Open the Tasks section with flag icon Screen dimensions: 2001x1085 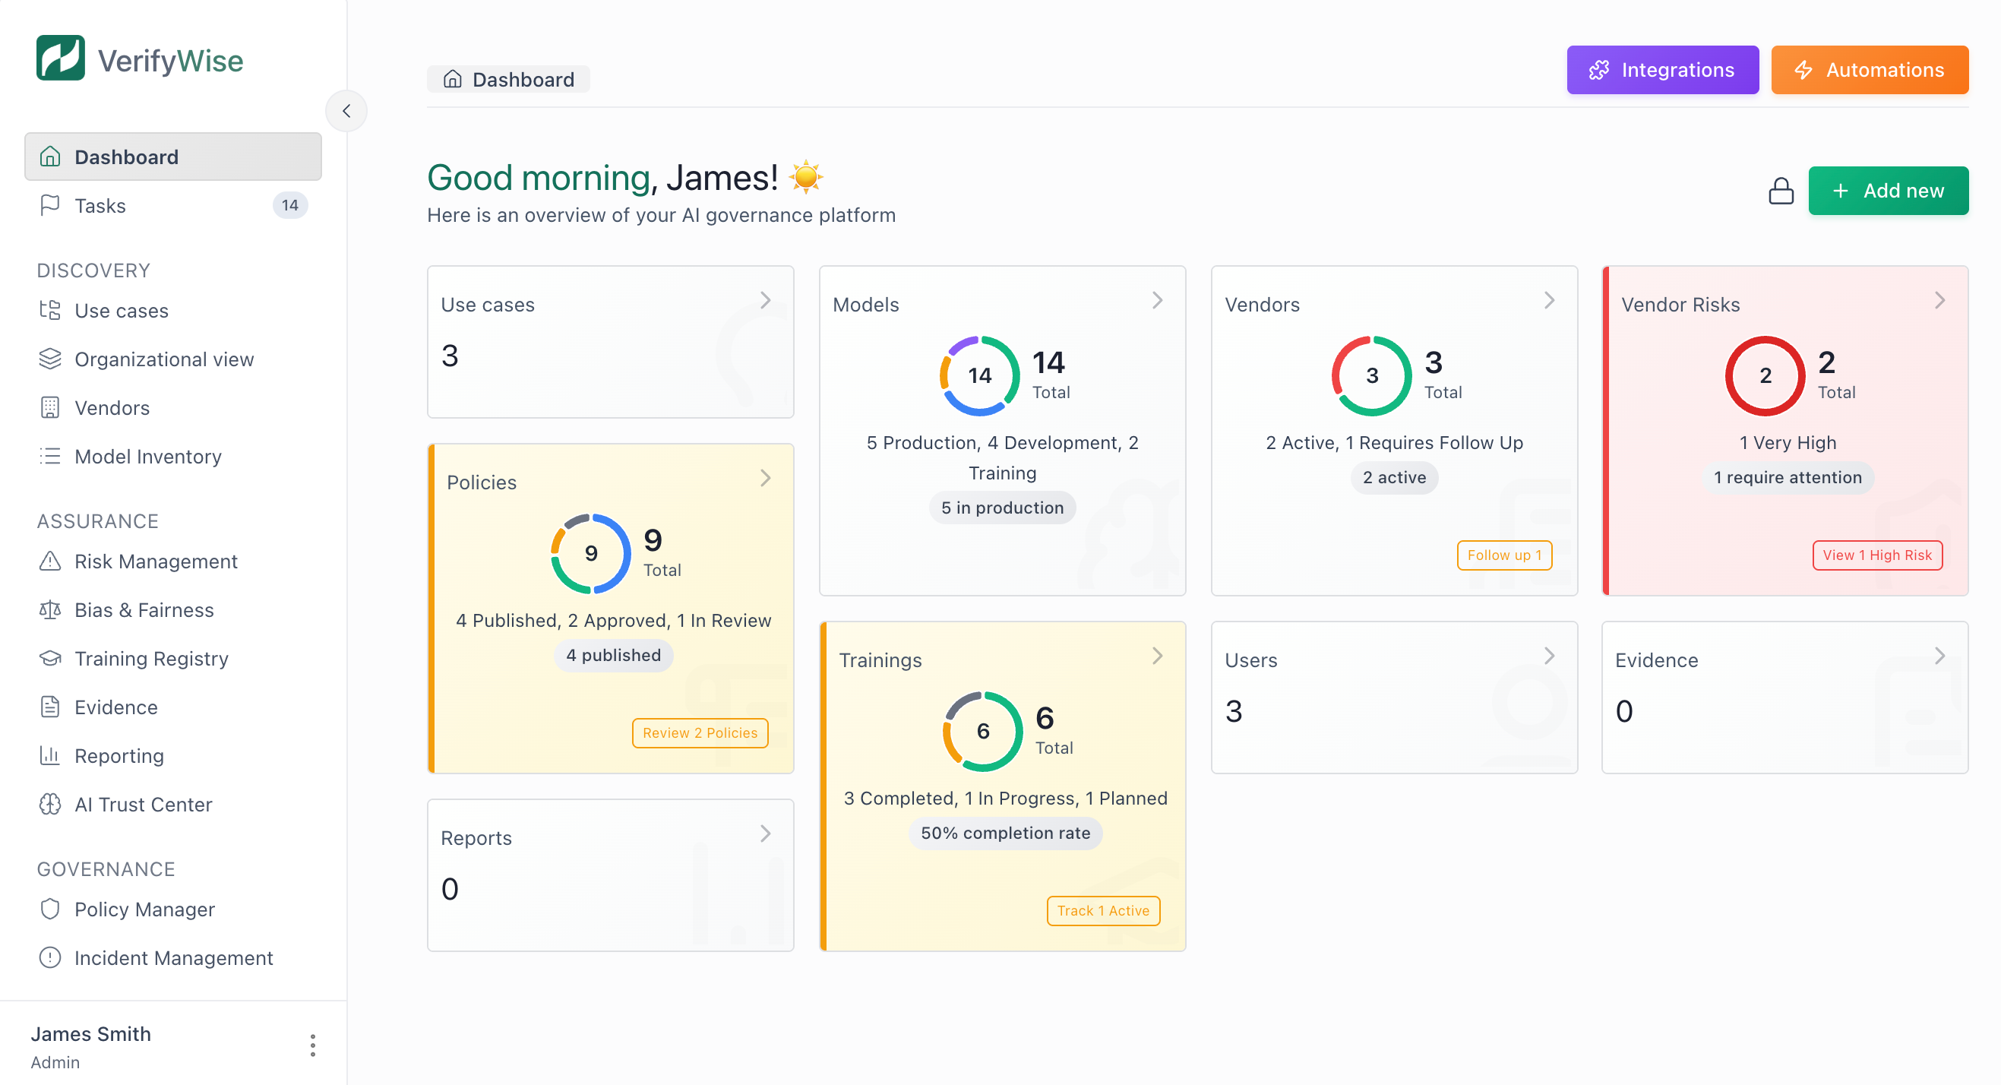100,205
